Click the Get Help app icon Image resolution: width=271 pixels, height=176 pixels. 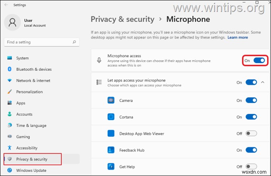click(x=111, y=167)
